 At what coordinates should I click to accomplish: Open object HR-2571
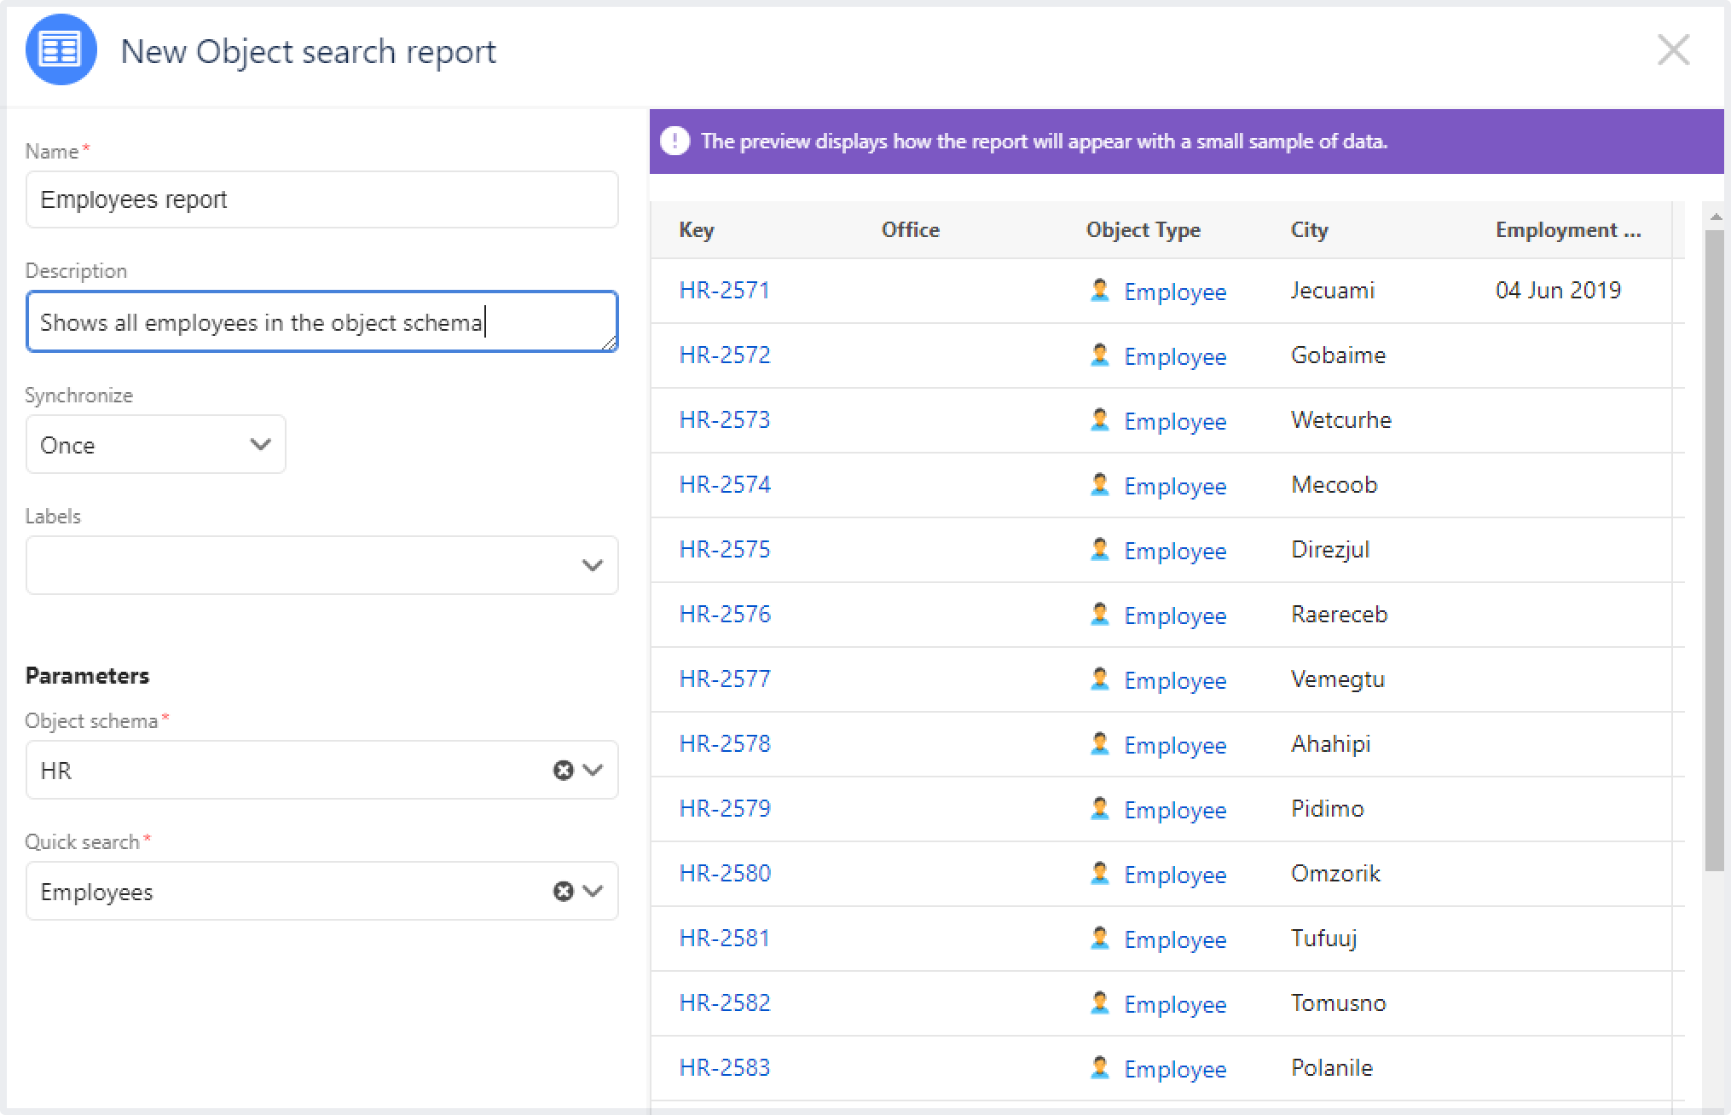[725, 291]
